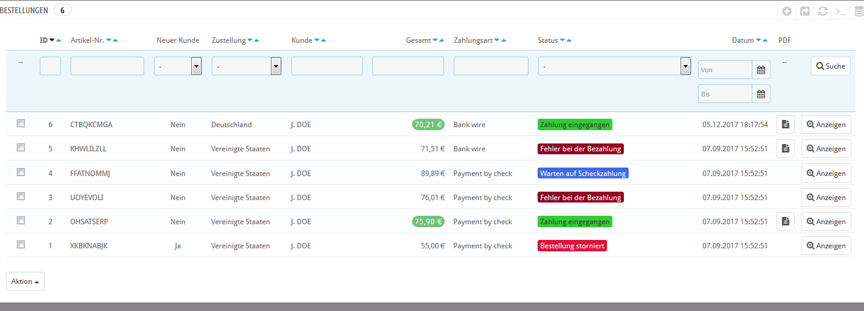The height and width of the screenshot is (311, 864).
Task: Click the export orders icon
Action: point(804,11)
